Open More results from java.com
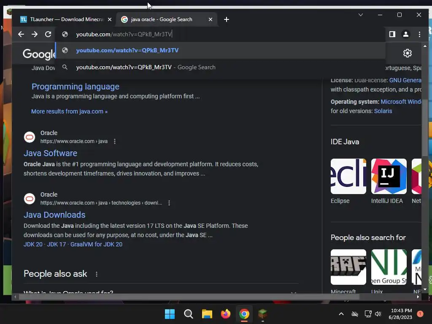Viewport: 432px width, 324px height. coord(69,111)
